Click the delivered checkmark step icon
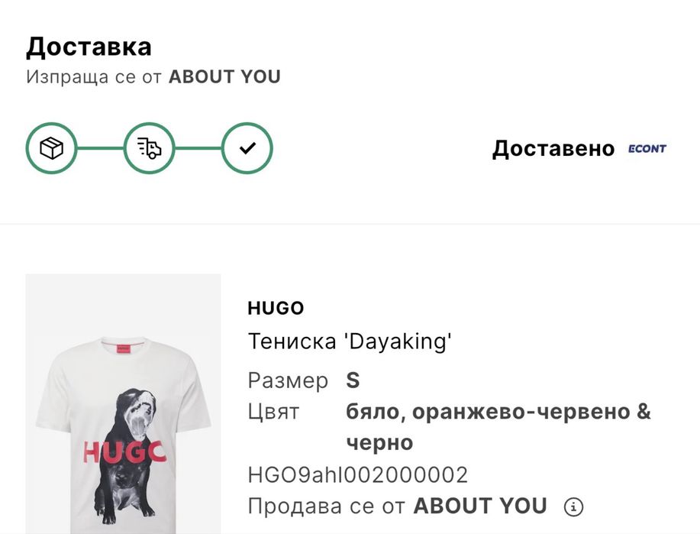This screenshot has height=534, width=700. coord(247,148)
